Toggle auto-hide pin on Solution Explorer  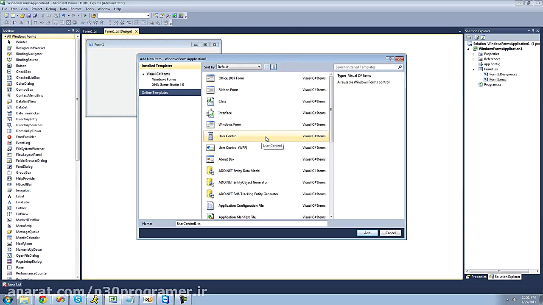coord(533,31)
